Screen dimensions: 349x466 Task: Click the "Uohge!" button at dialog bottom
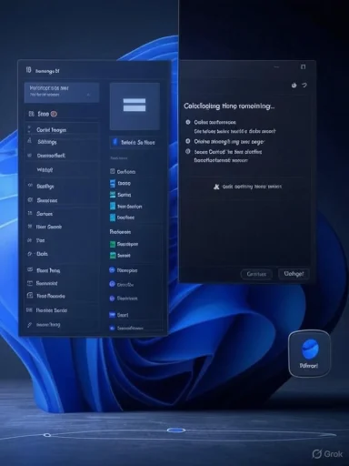[x=294, y=274]
